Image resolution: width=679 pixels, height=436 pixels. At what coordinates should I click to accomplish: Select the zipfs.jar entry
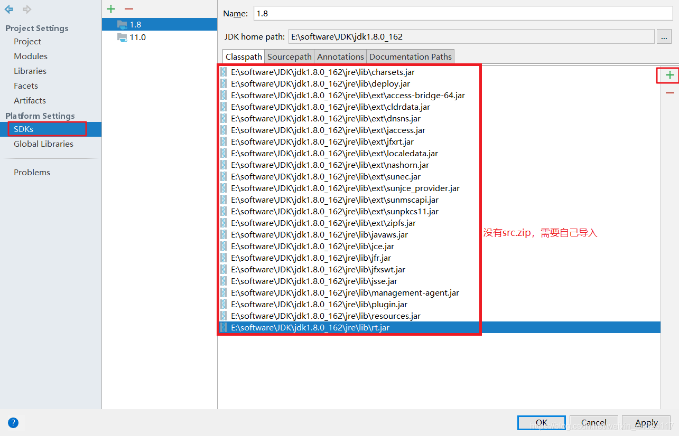click(x=439, y=223)
